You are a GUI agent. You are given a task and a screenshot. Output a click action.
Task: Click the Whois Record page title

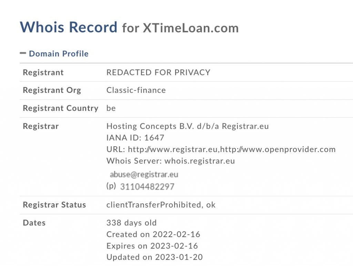coord(69,27)
